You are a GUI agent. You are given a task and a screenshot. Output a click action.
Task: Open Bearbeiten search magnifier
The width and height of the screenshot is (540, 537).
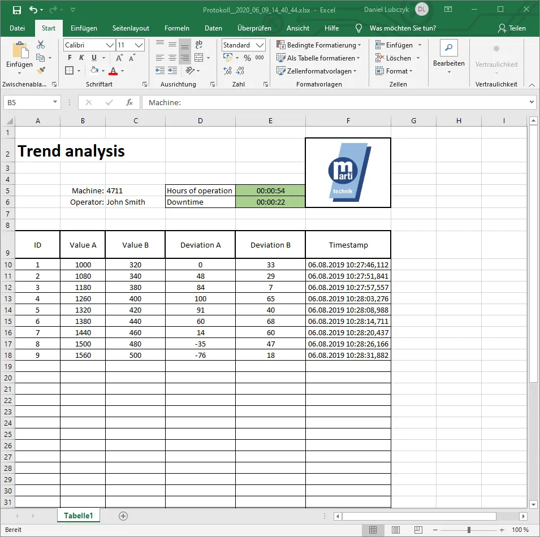(x=449, y=48)
